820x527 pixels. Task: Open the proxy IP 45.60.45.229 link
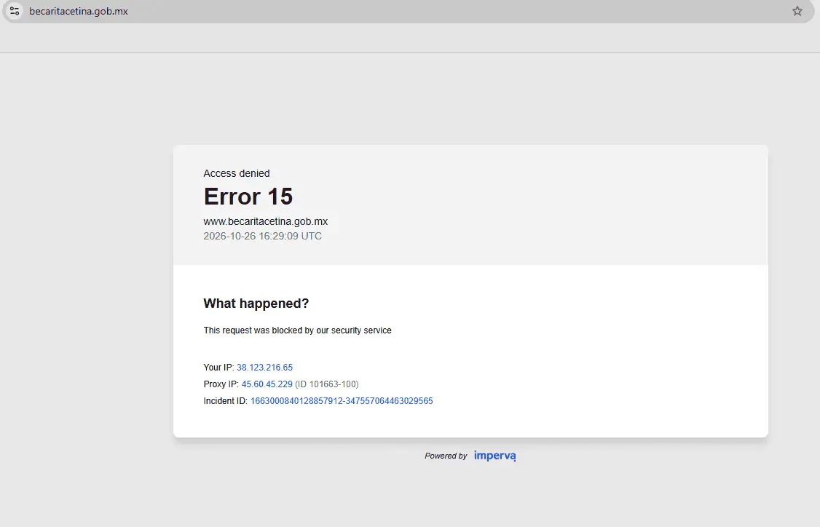click(267, 384)
